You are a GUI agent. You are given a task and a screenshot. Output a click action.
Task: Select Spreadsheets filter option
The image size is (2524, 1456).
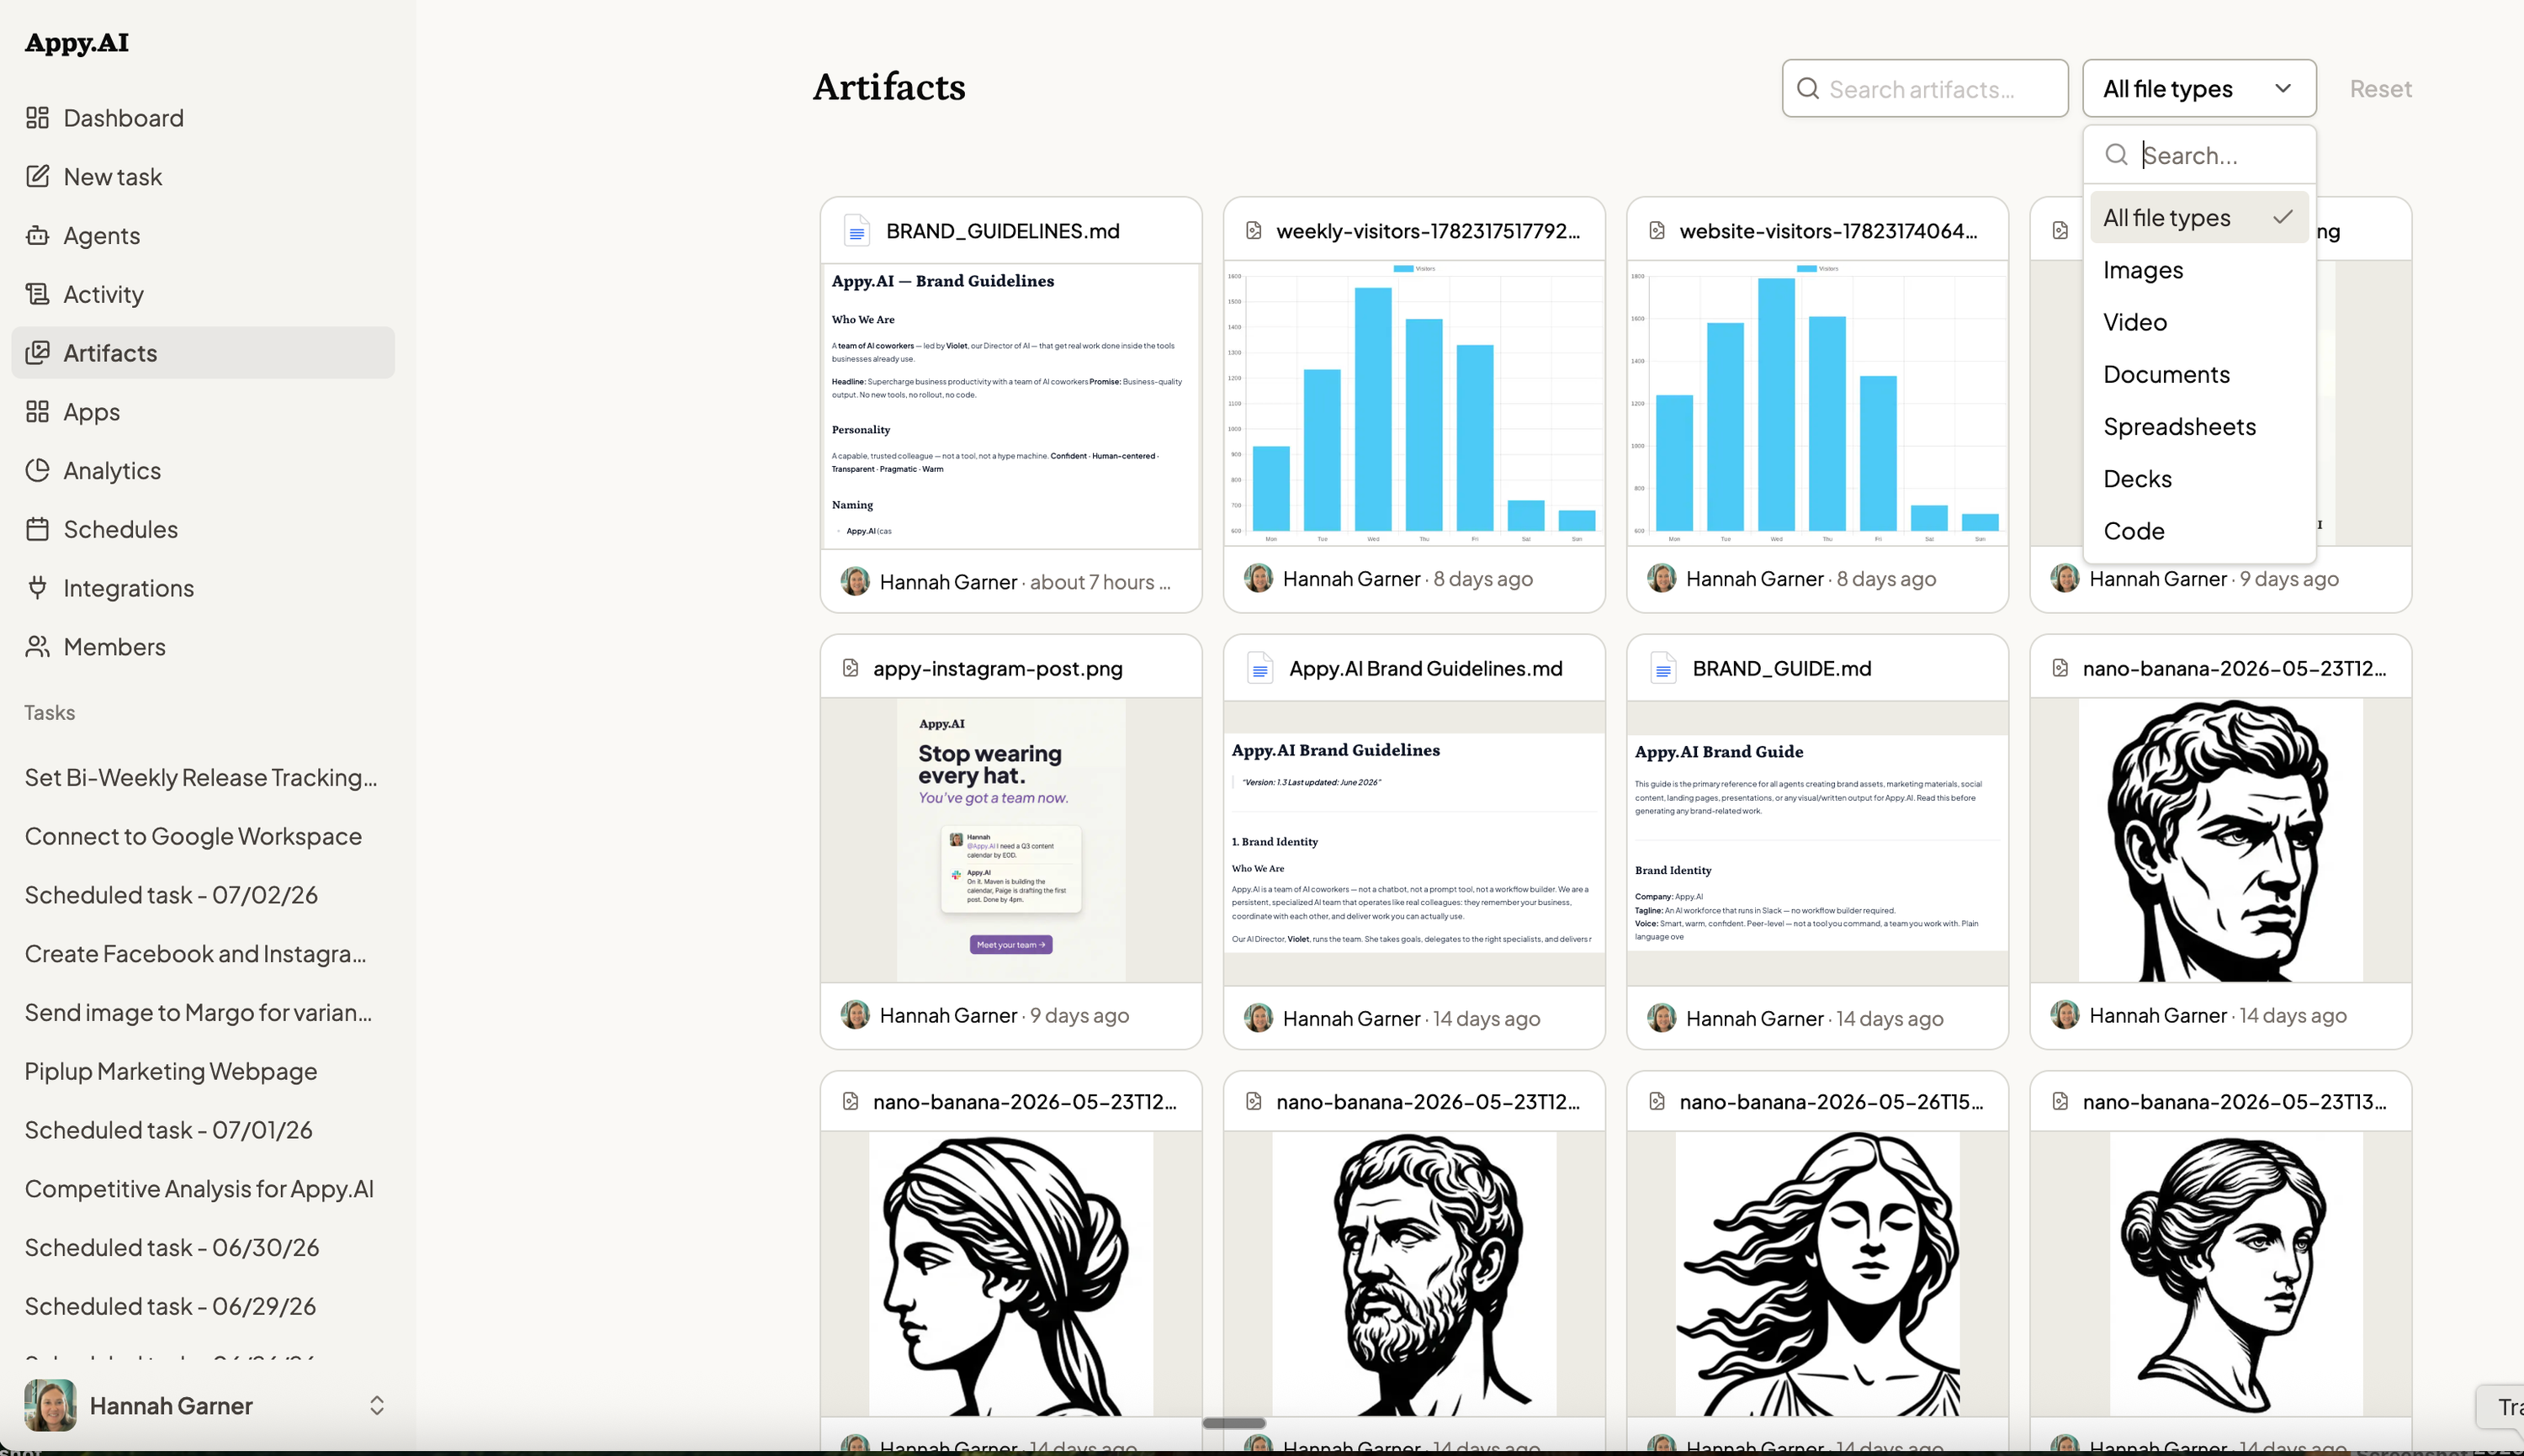2199,426
